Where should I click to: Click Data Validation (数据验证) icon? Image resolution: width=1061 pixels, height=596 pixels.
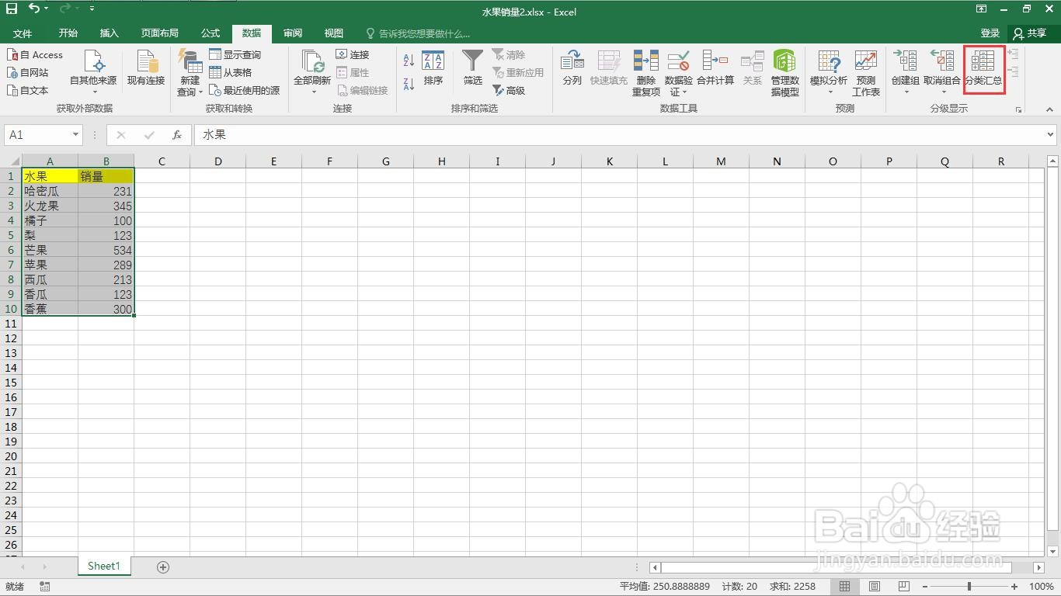[679, 62]
